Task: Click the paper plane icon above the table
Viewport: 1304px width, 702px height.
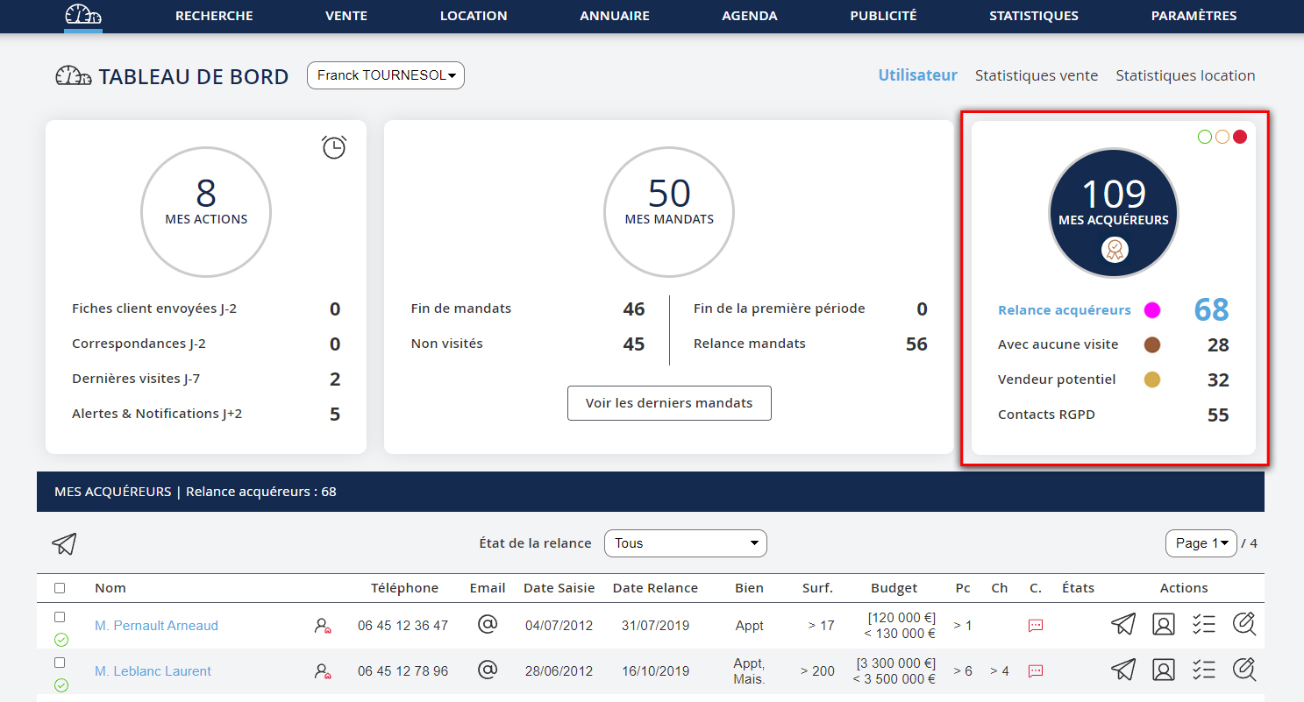Action: point(64,543)
